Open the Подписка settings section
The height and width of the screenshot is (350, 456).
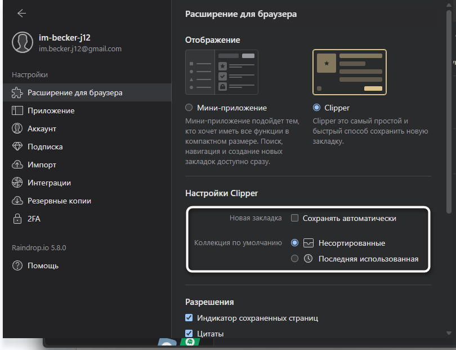pos(87,147)
